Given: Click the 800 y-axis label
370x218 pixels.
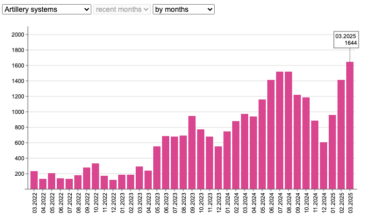Looking at the screenshot, I should point(19,127).
